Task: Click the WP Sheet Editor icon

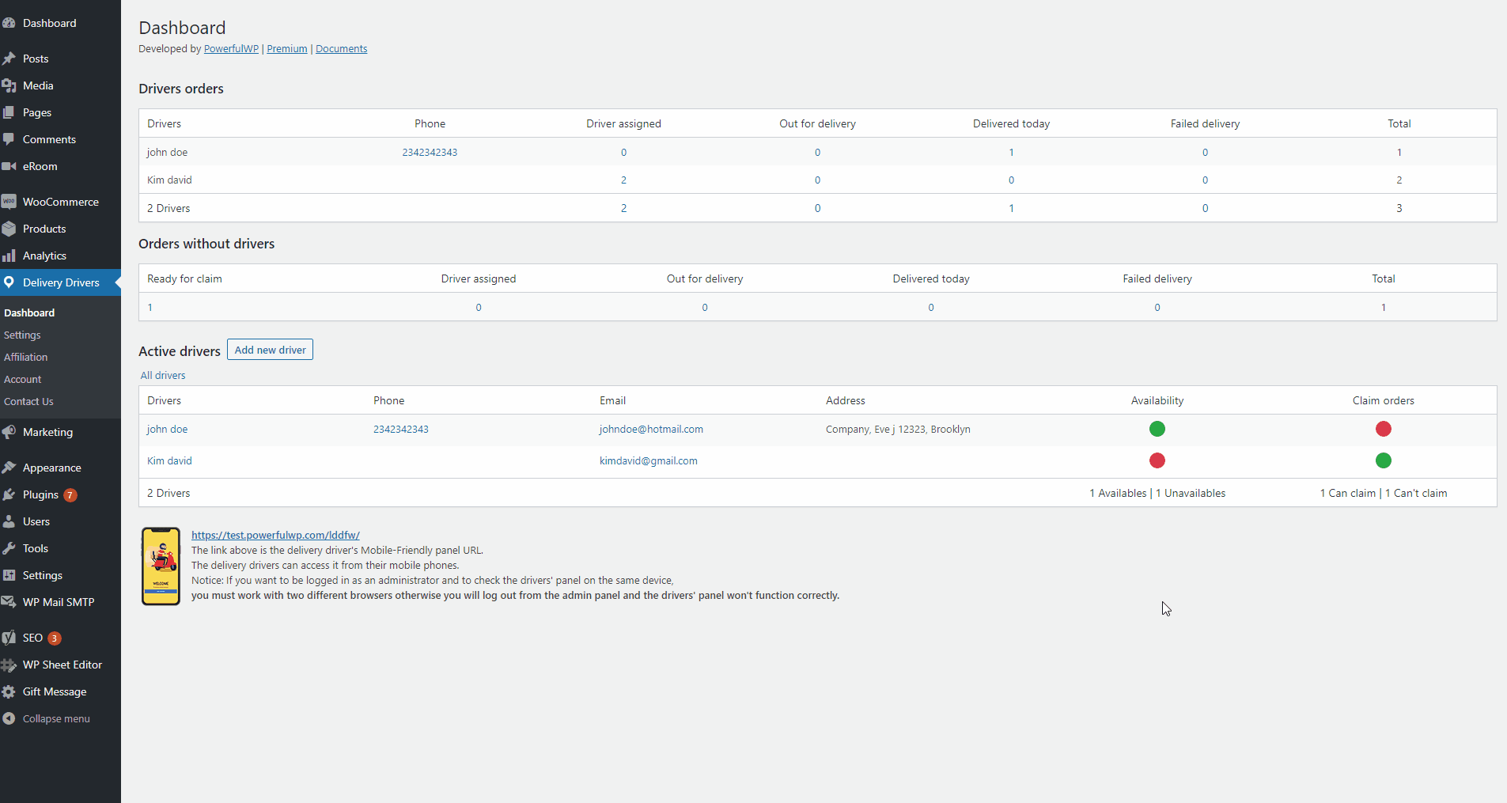Action: 9,665
